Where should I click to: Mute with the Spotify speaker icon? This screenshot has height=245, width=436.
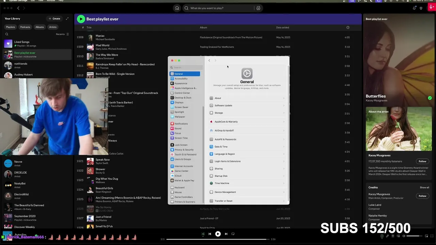[x=404, y=236]
